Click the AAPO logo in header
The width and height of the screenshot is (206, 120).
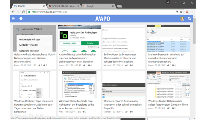[103, 19]
